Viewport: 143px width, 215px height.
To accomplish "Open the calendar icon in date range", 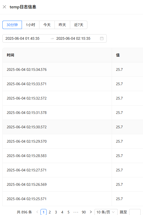I will (x=102, y=38).
